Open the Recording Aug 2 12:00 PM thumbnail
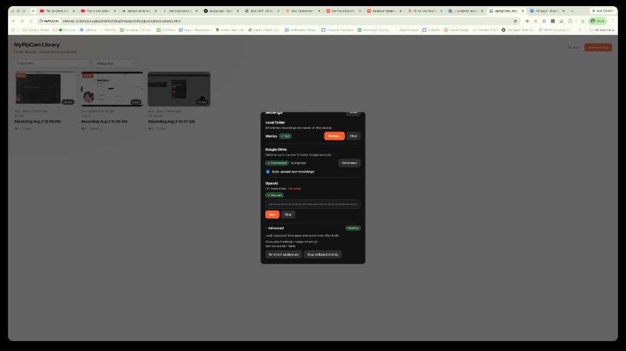 45,89
